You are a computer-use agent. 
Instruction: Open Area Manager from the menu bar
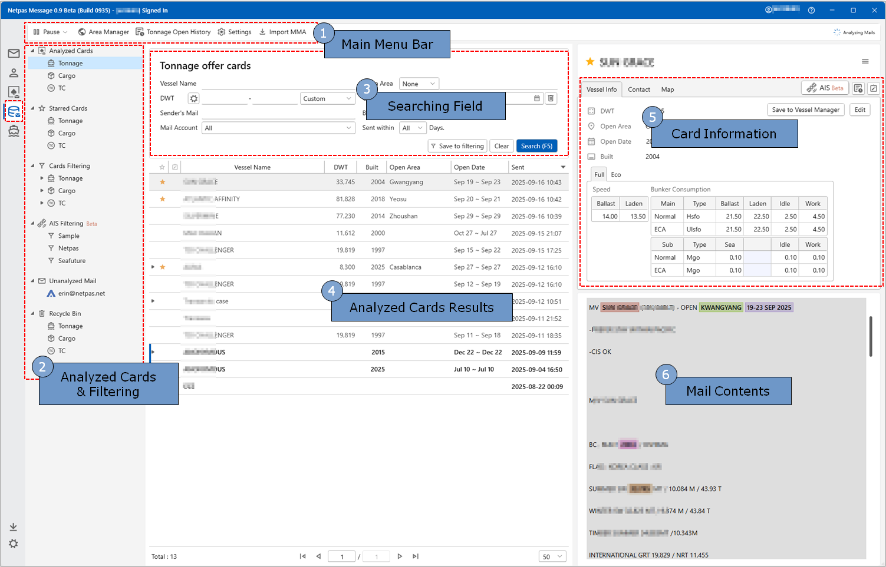pos(103,32)
